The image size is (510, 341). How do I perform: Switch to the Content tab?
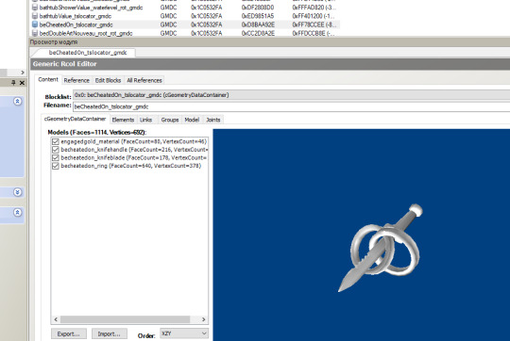coord(48,79)
